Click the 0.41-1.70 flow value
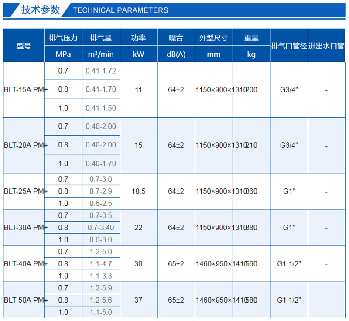This screenshot has height=321, width=349. [101, 89]
